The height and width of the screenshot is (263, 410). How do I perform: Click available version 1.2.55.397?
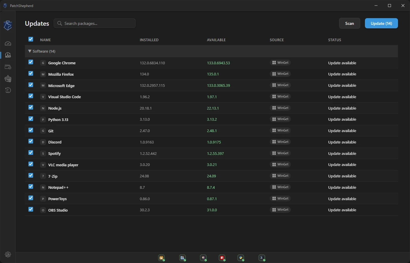coord(215,153)
